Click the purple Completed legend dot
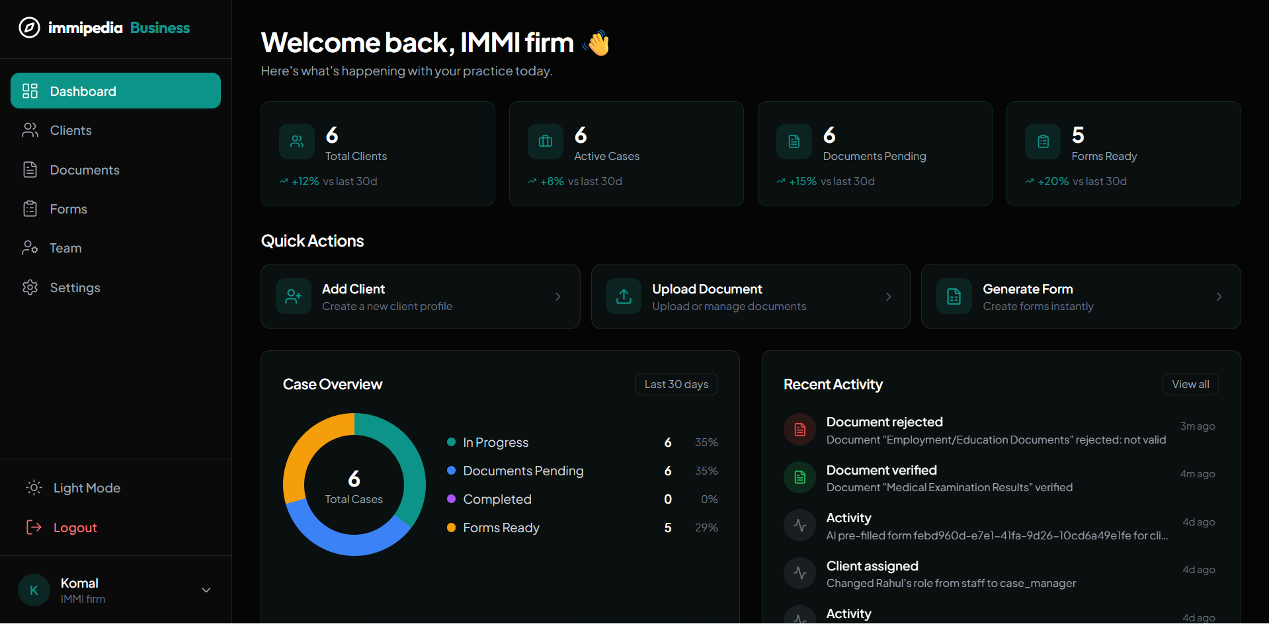 tap(451, 499)
